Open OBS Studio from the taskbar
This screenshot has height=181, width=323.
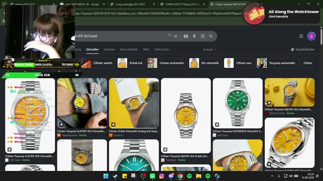(143, 176)
